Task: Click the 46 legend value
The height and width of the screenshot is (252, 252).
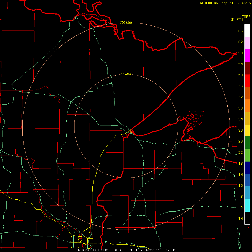Action: [x=241, y=86]
